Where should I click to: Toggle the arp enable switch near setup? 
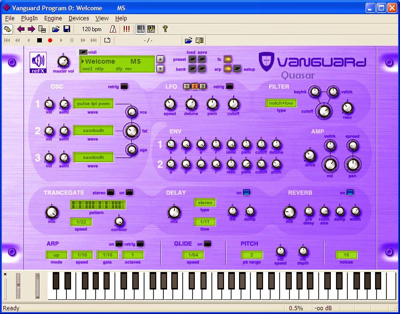coord(228,69)
